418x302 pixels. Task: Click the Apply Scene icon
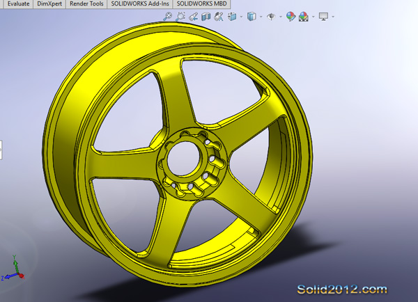click(303, 17)
